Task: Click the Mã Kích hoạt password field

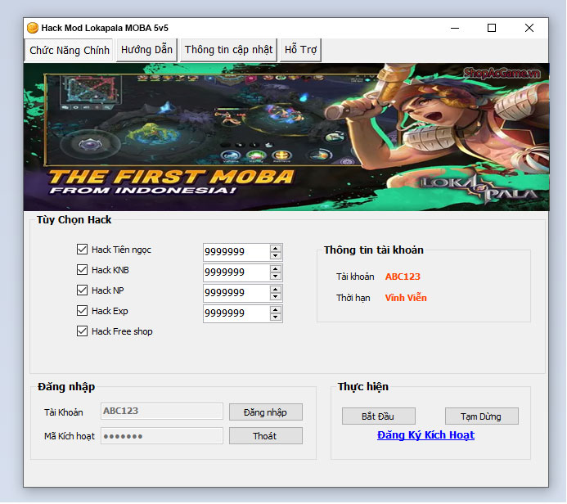Action: point(162,436)
